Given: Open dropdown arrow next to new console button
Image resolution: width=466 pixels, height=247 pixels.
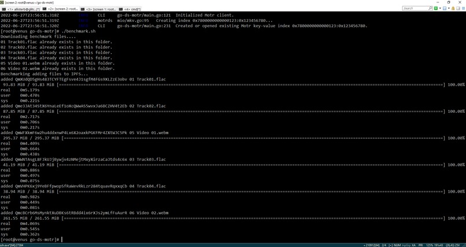Looking at the screenshot, I should (x=440, y=8).
